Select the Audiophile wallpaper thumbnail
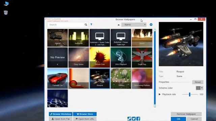This screenshot has height=121, width=216. 79,38
